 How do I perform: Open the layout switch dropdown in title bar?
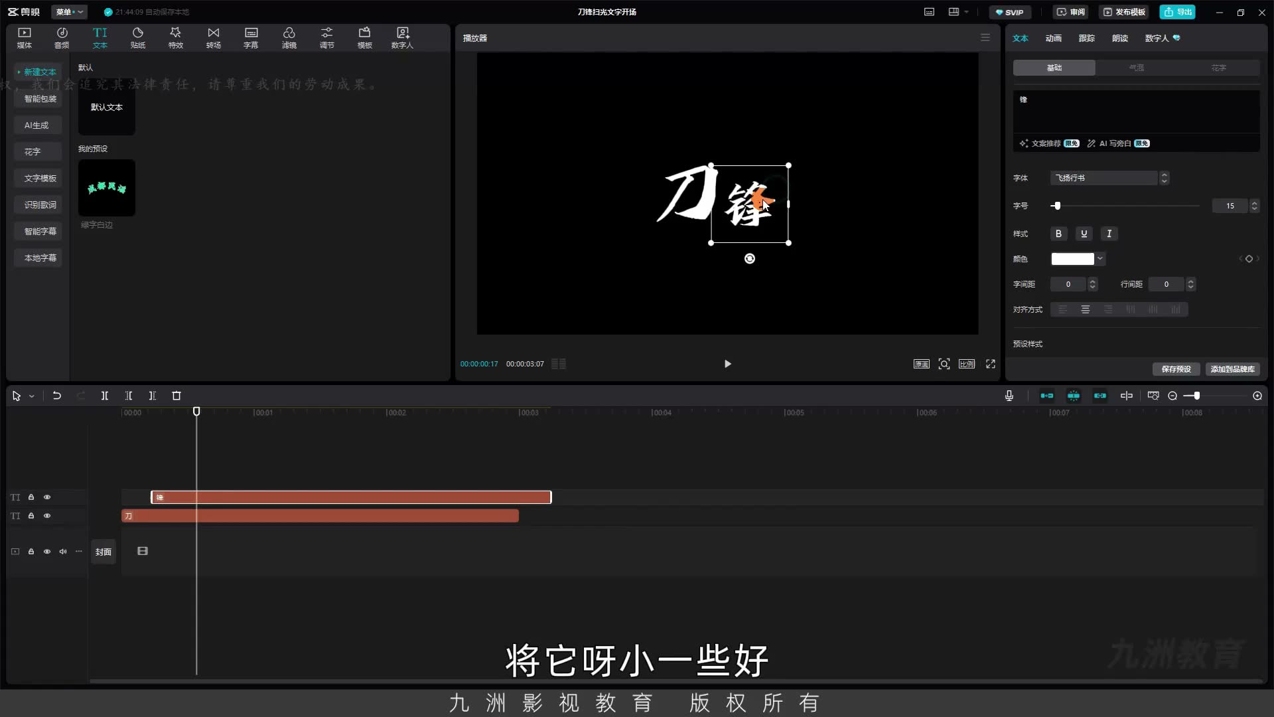point(958,12)
